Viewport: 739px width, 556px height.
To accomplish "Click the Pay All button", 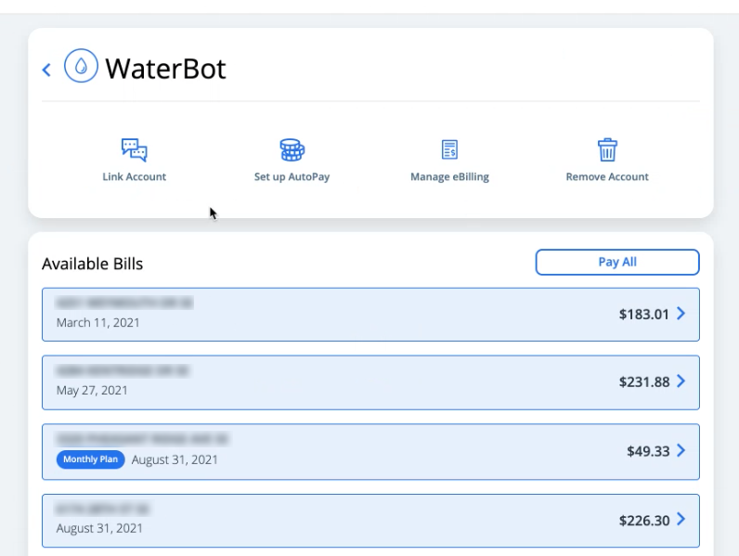I will [x=617, y=262].
